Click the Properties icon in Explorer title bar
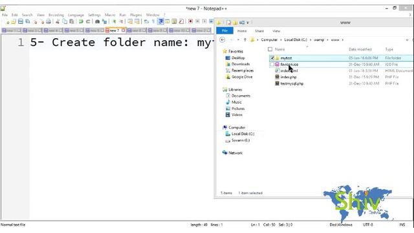Screen dimensions: 414x233 [228, 23]
